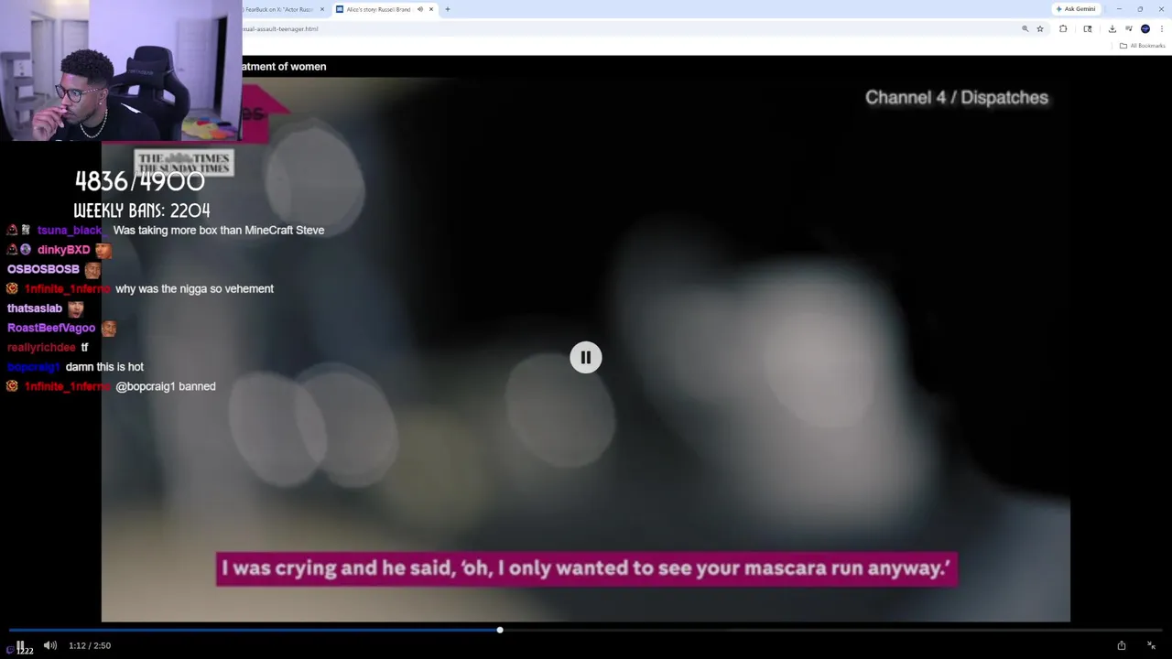Mute audio via tab speaker indicator
This screenshot has width=1172, height=659.
[420, 9]
